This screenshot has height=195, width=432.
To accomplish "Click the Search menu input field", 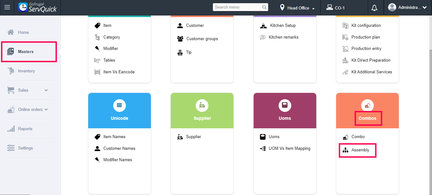I will [237, 7].
